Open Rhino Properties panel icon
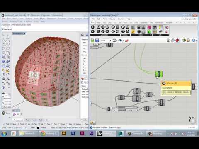Viewport: 199px width, 149px height. (83, 35)
